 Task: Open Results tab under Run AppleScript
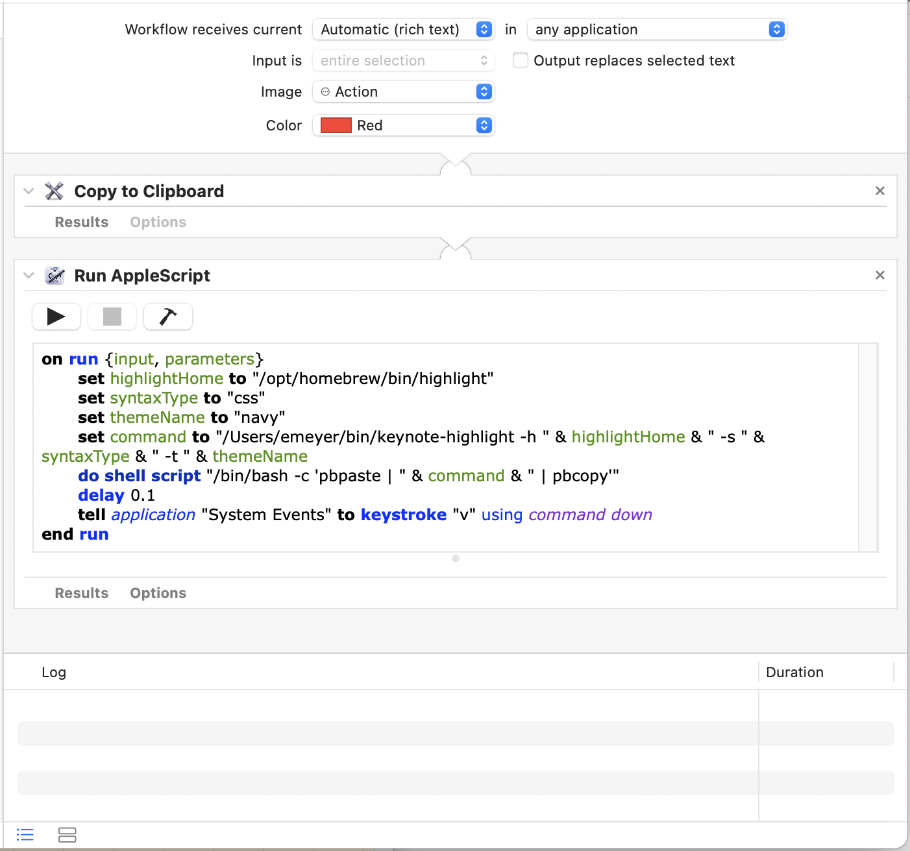[x=82, y=593]
